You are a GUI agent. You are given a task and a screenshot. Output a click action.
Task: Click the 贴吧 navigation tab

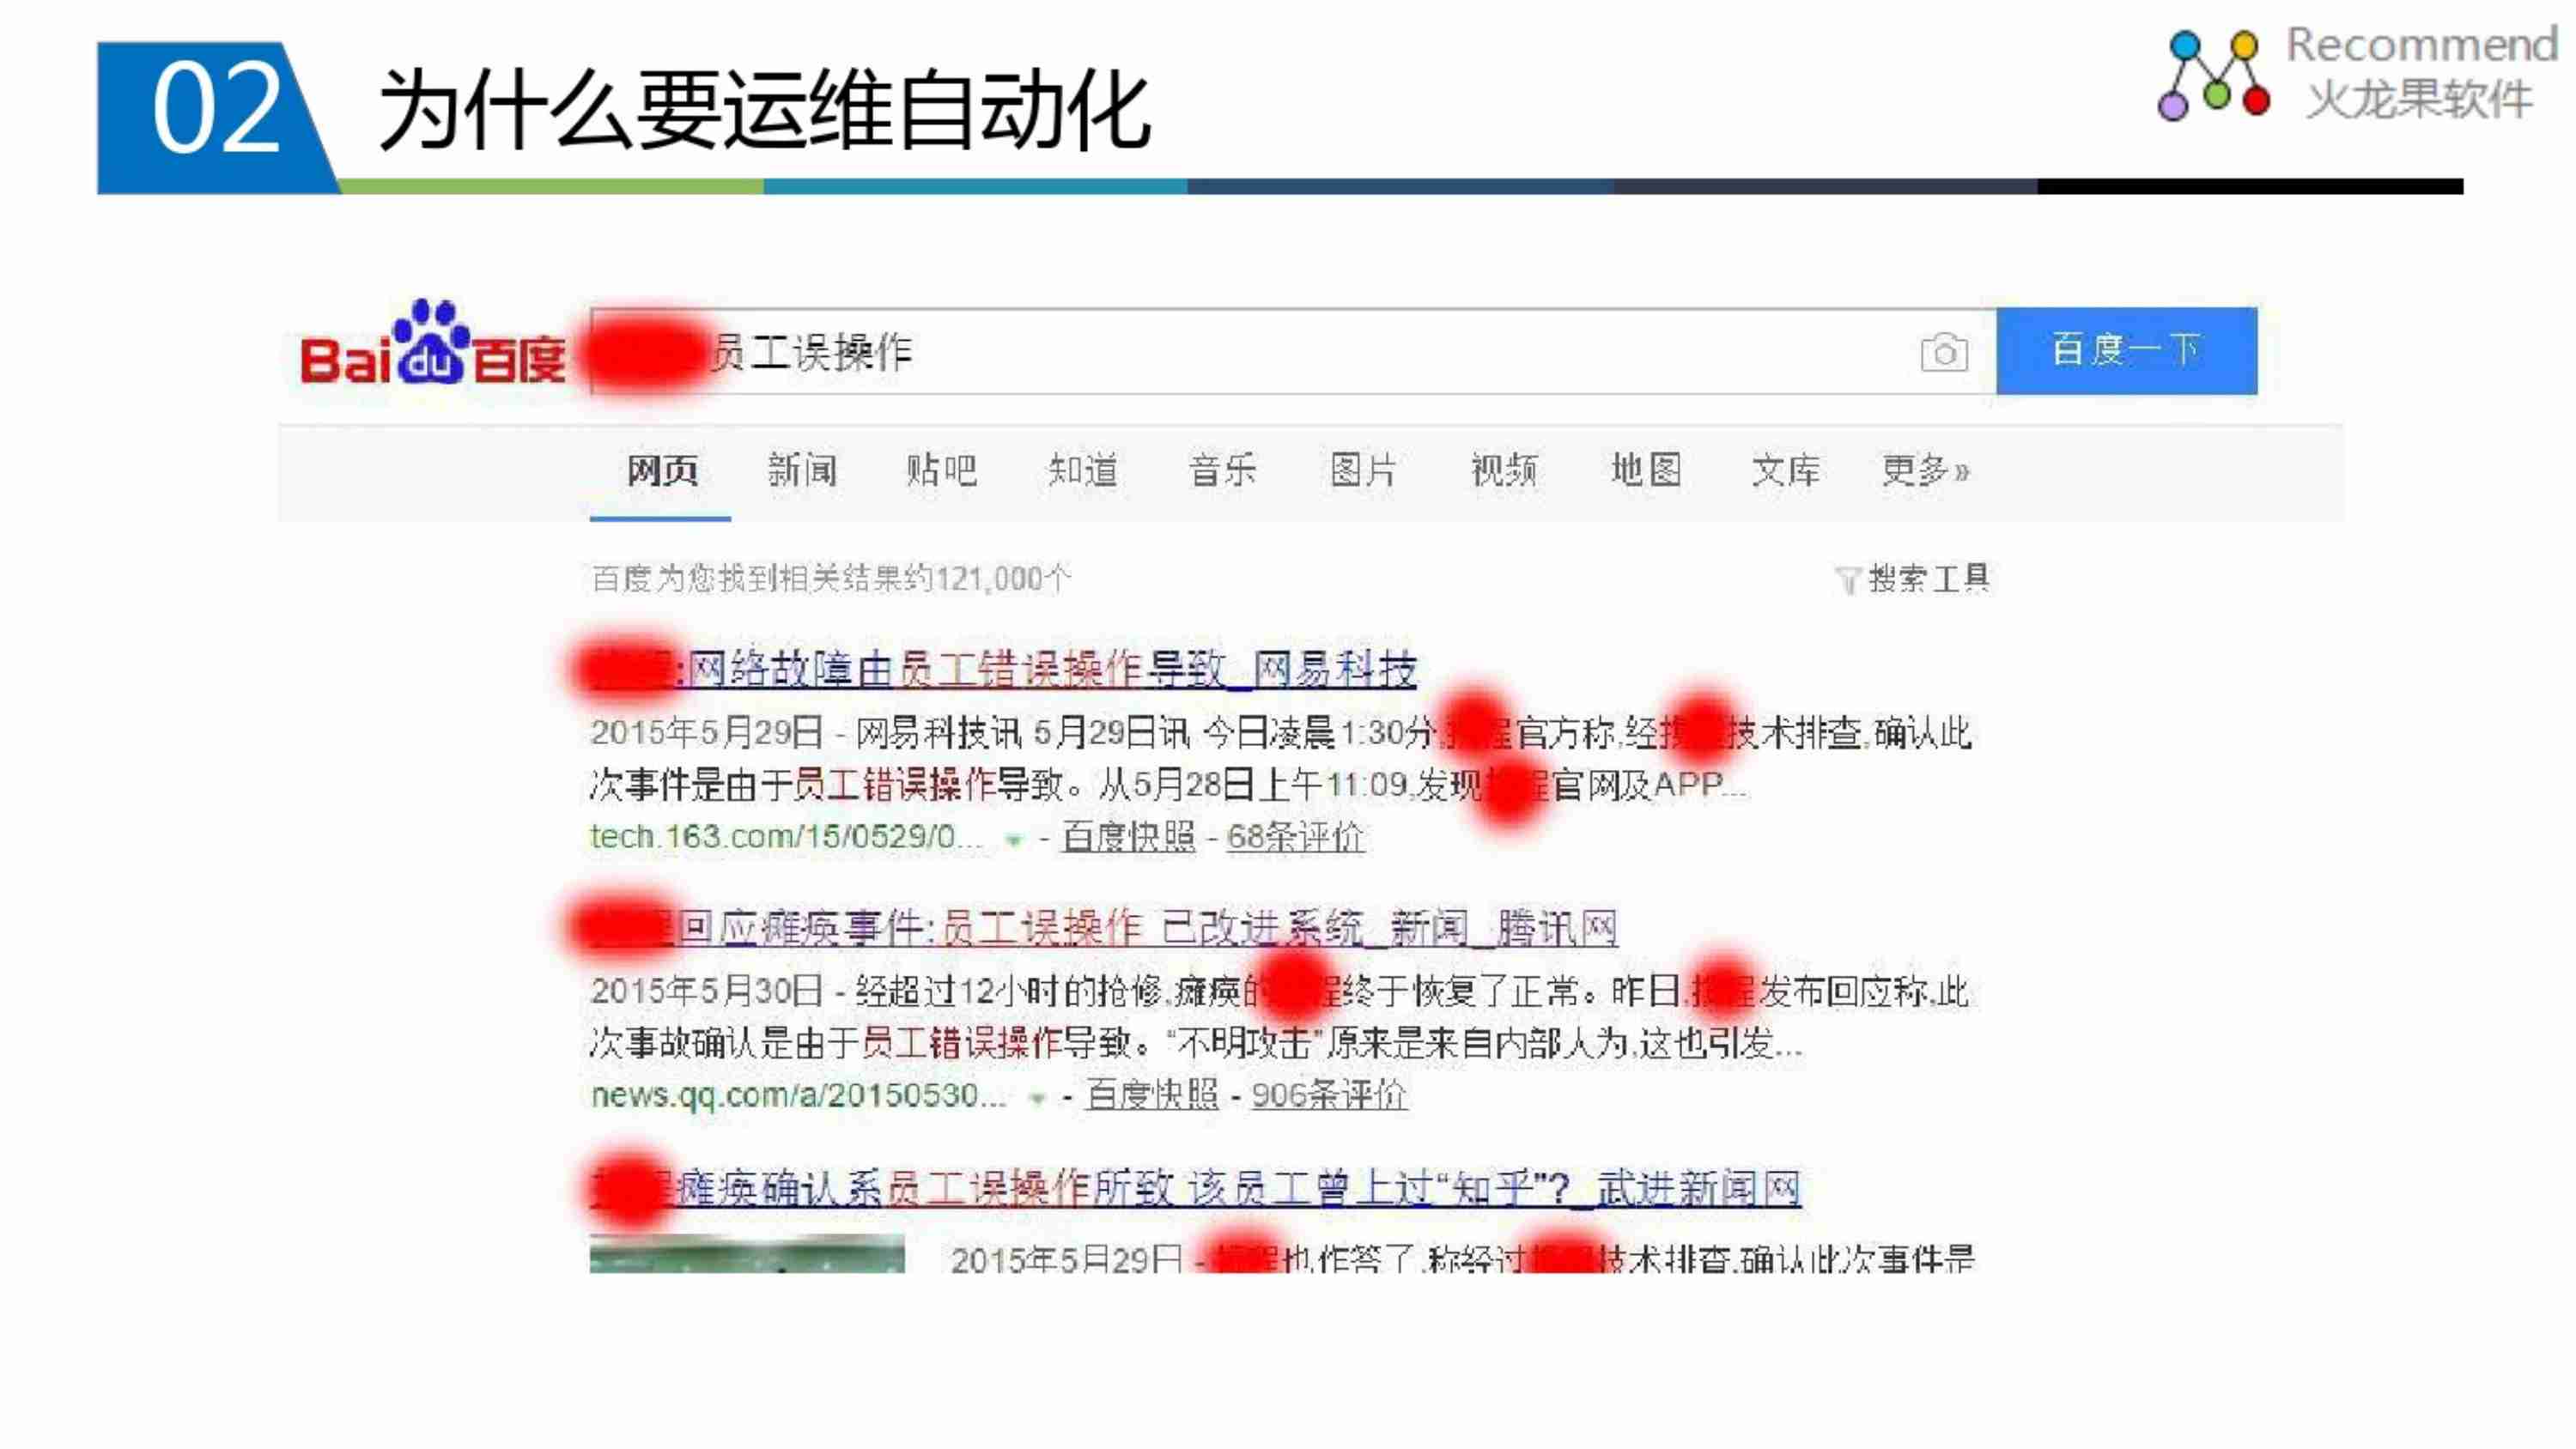point(941,469)
